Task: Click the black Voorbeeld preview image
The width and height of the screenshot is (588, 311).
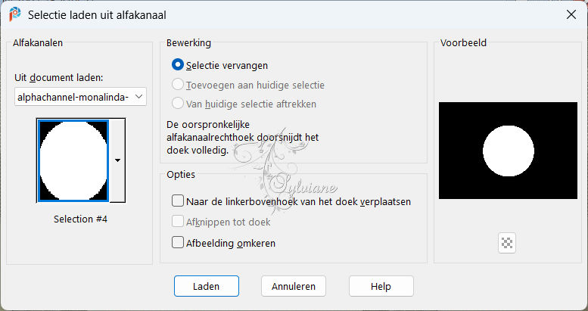Action: [x=508, y=151]
